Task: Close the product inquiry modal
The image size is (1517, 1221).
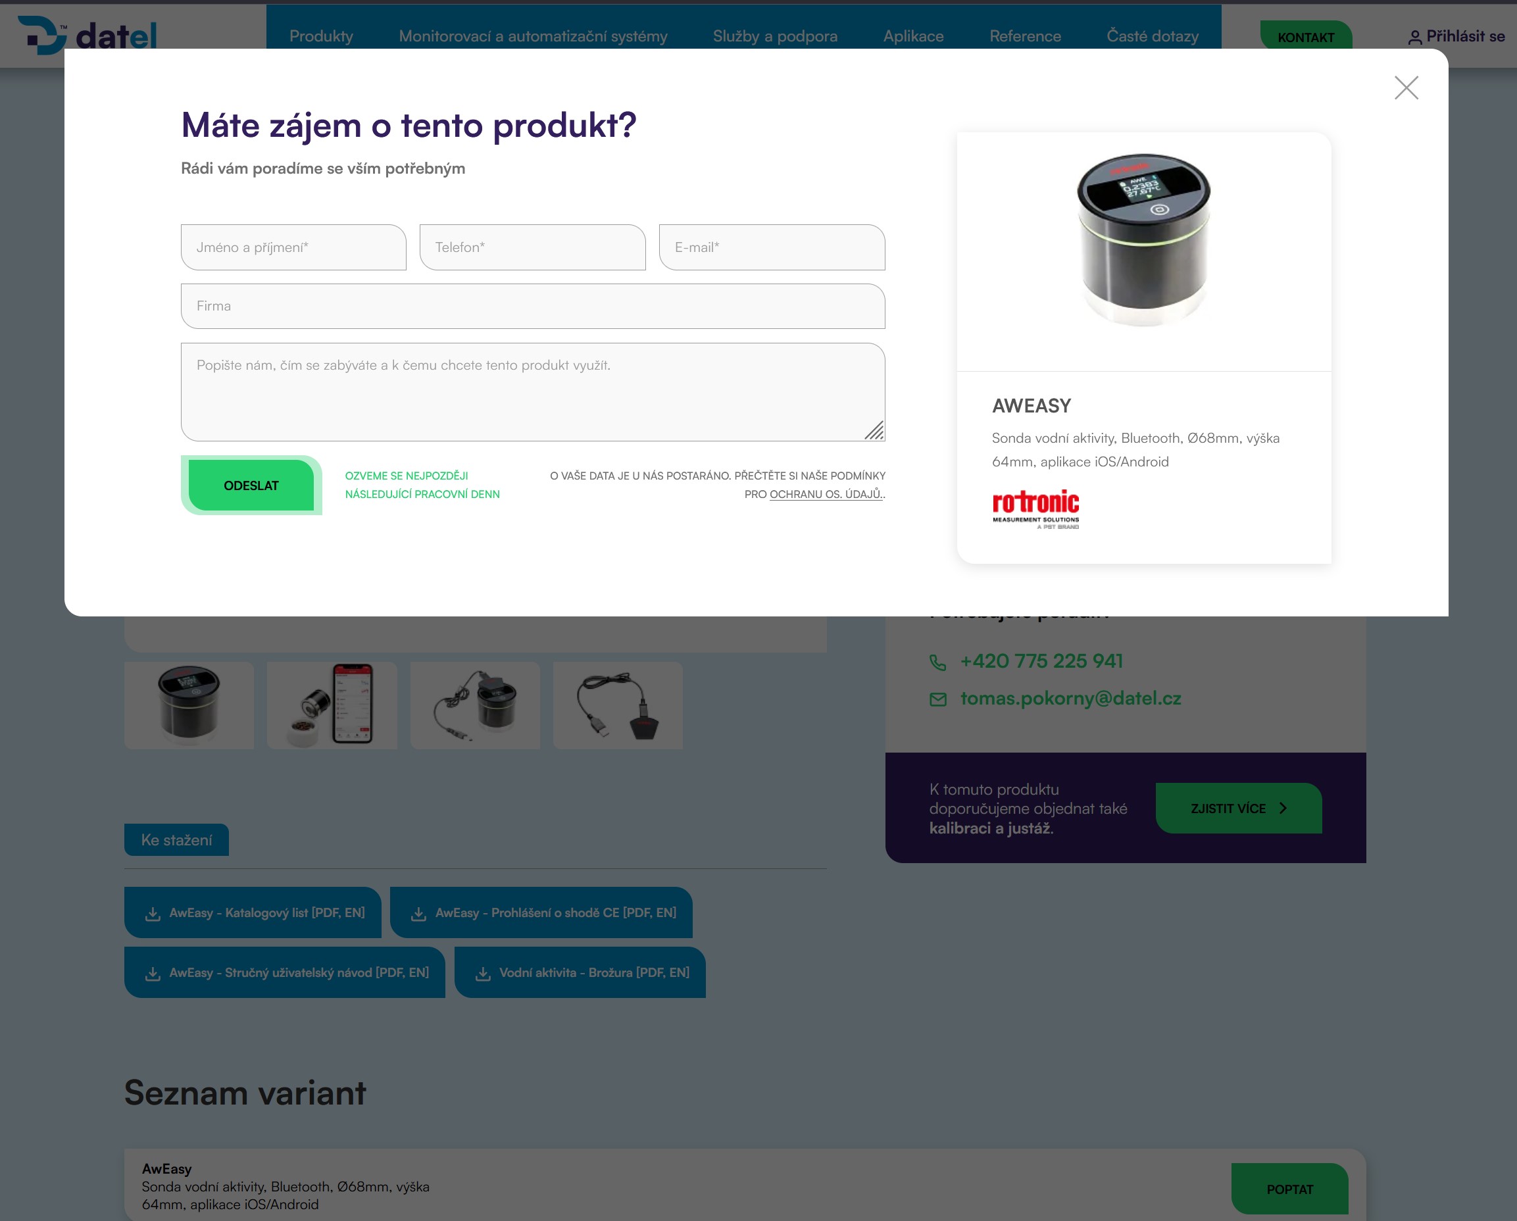Action: coord(1406,88)
